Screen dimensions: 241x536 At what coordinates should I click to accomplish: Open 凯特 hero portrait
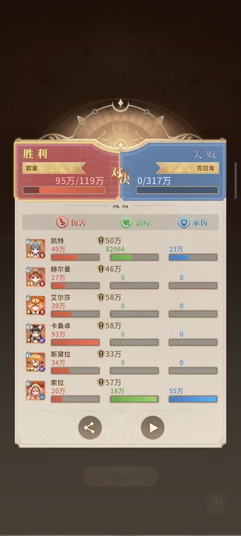click(35, 248)
